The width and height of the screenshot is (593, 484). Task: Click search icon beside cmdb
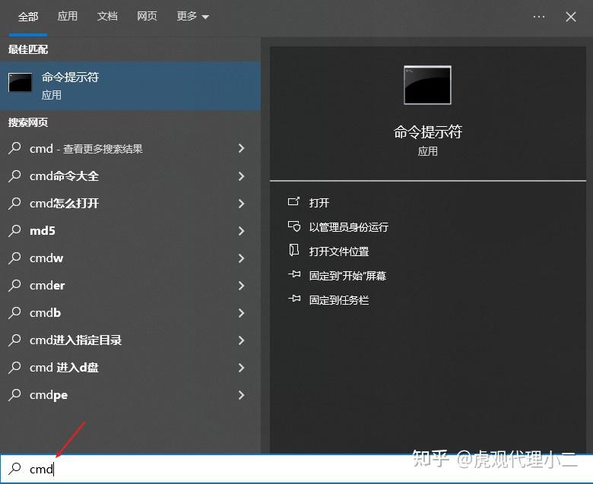click(14, 312)
